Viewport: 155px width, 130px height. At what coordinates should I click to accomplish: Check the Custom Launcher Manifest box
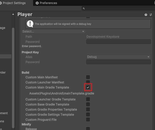[x=88, y=82]
